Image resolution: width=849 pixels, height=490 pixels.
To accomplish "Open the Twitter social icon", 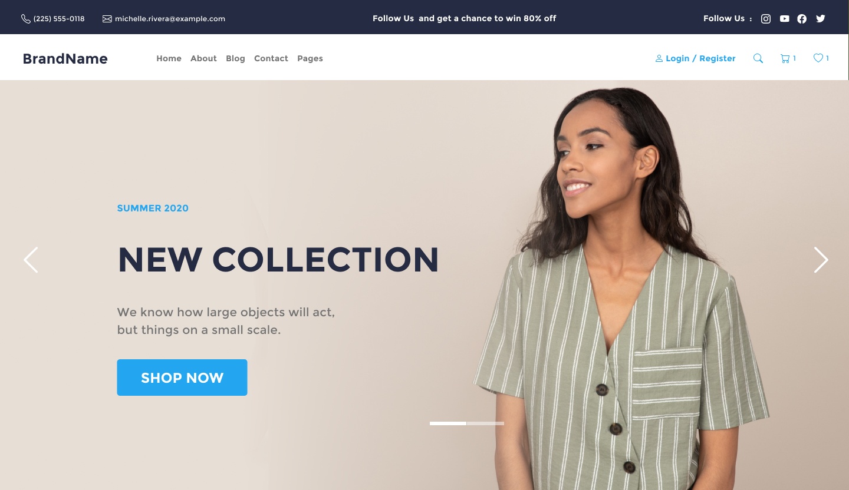I will (820, 19).
